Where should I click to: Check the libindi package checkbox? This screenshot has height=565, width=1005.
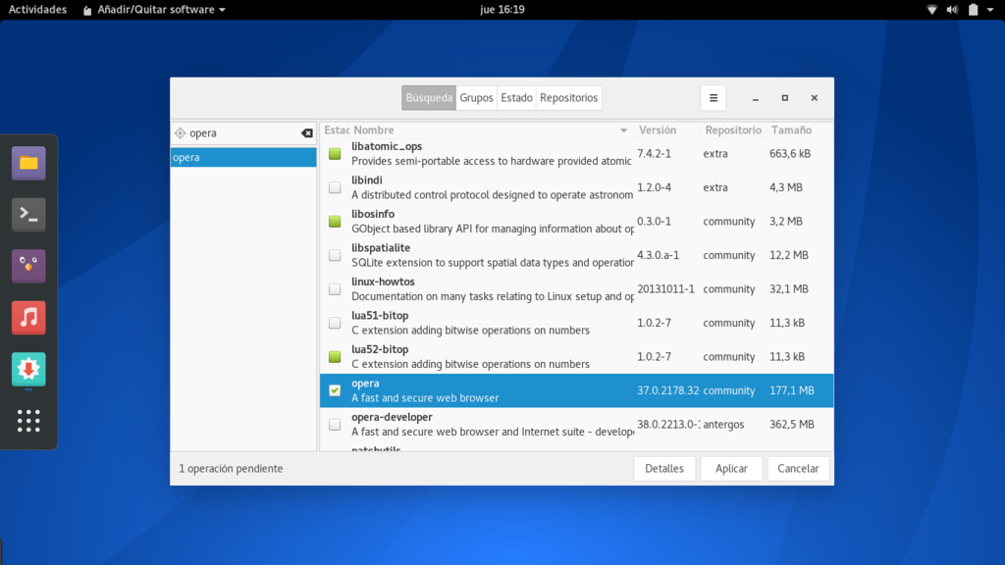pos(335,187)
